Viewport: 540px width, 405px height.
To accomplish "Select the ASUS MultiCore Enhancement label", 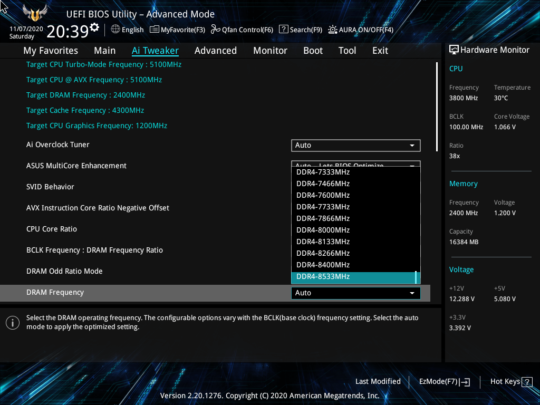I will 76,166.
